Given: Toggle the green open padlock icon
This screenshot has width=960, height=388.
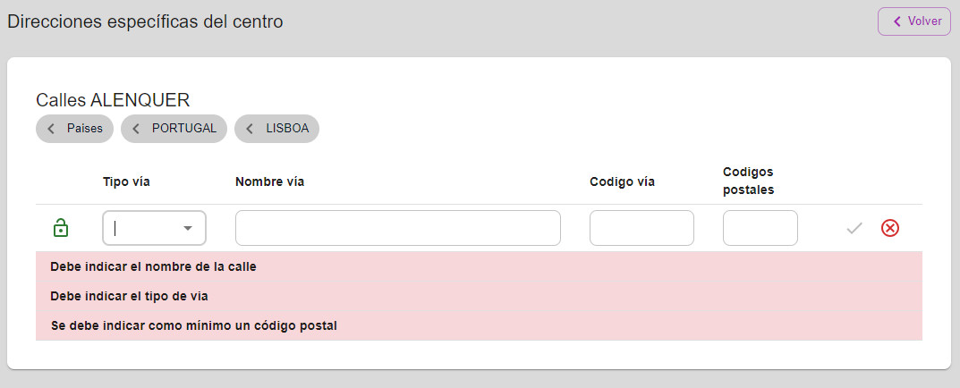Looking at the screenshot, I should tap(61, 228).
